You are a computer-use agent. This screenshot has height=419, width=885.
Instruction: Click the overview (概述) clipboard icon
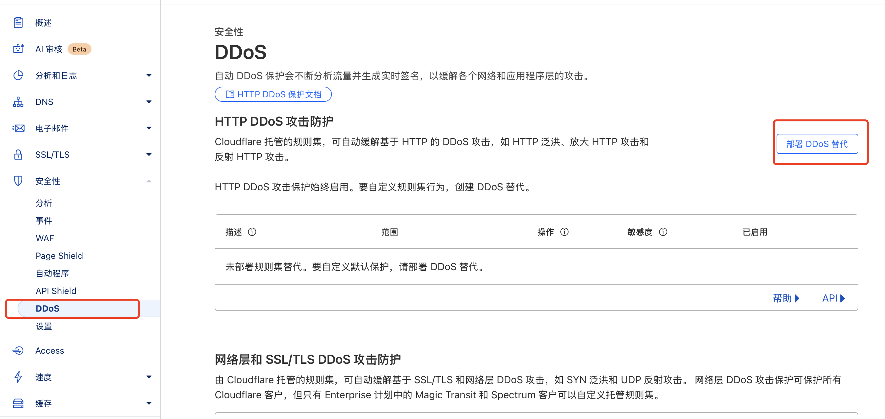[x=18, y=23]
